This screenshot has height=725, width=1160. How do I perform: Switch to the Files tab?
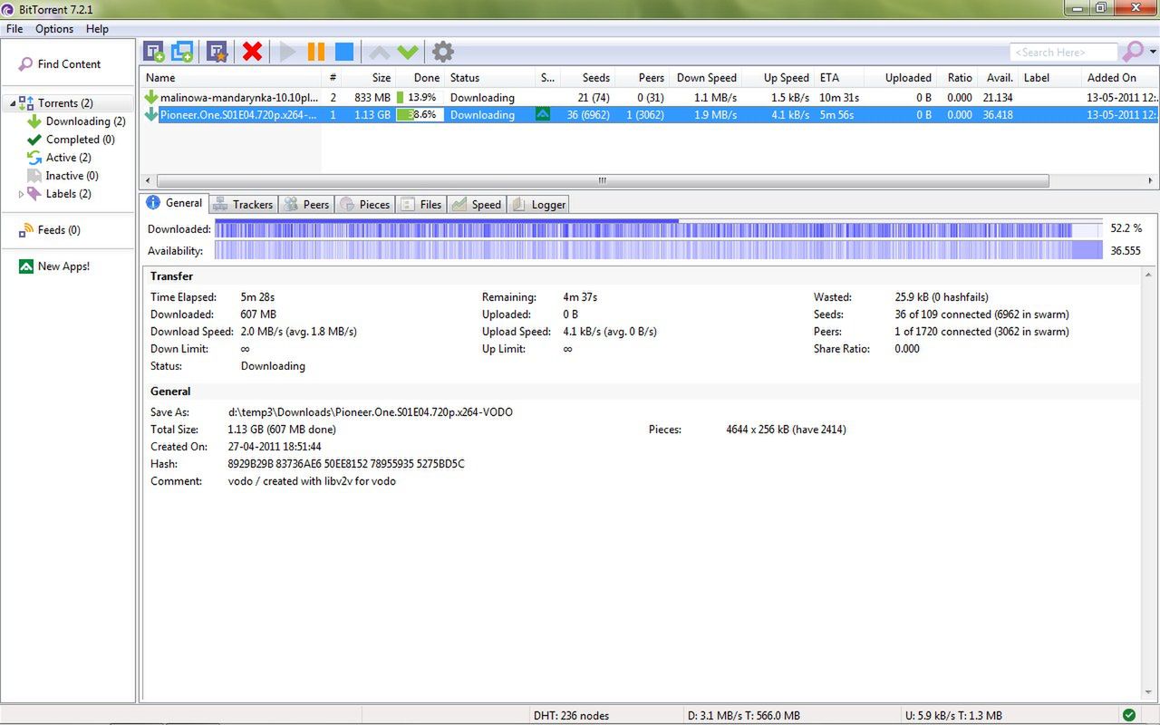[421, 205]
